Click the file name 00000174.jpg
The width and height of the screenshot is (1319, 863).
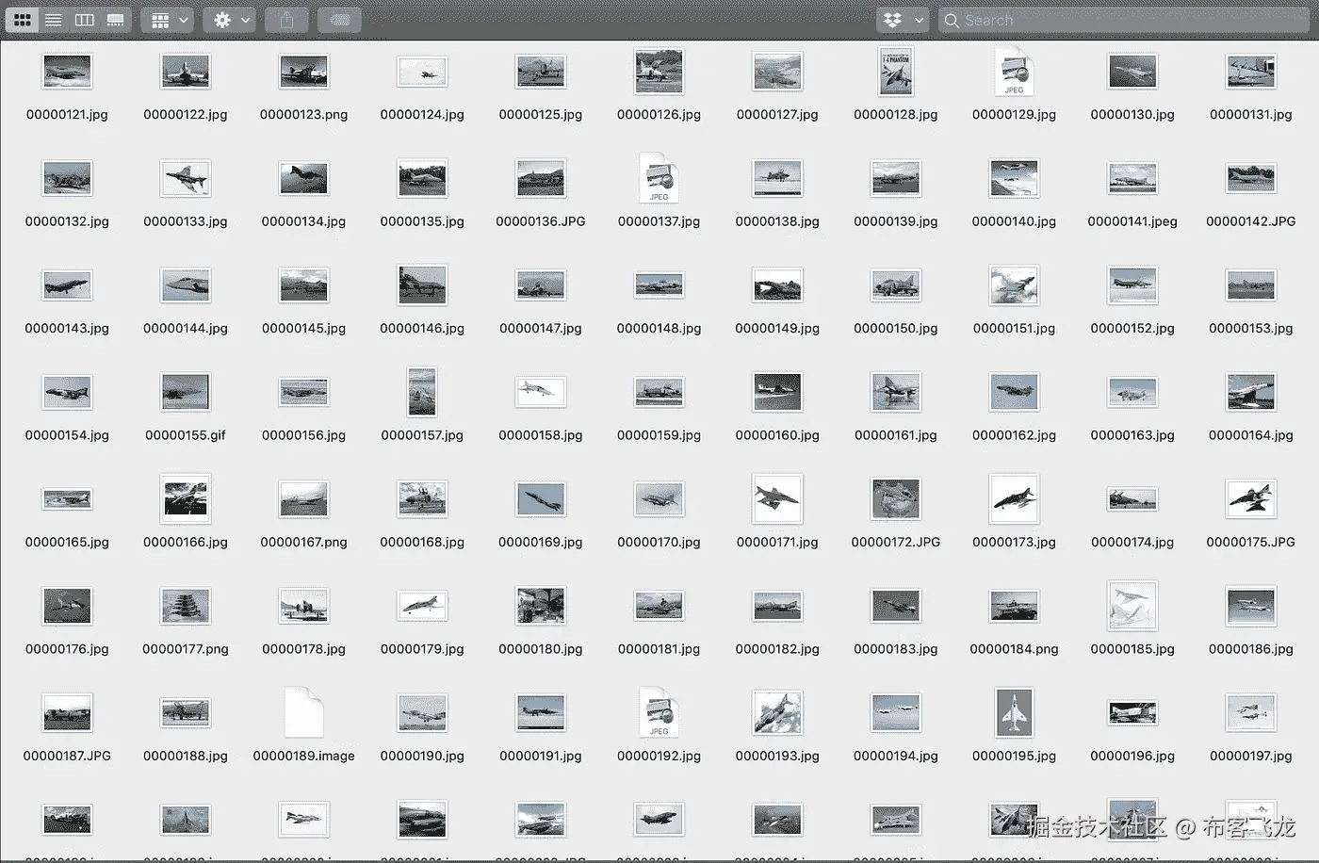1132,543
